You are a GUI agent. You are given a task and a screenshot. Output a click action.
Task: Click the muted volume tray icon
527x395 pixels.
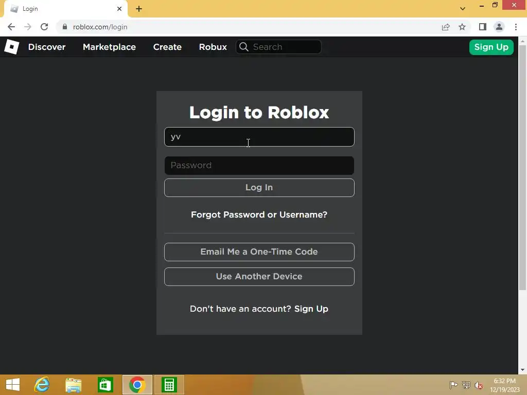point(479,385)
